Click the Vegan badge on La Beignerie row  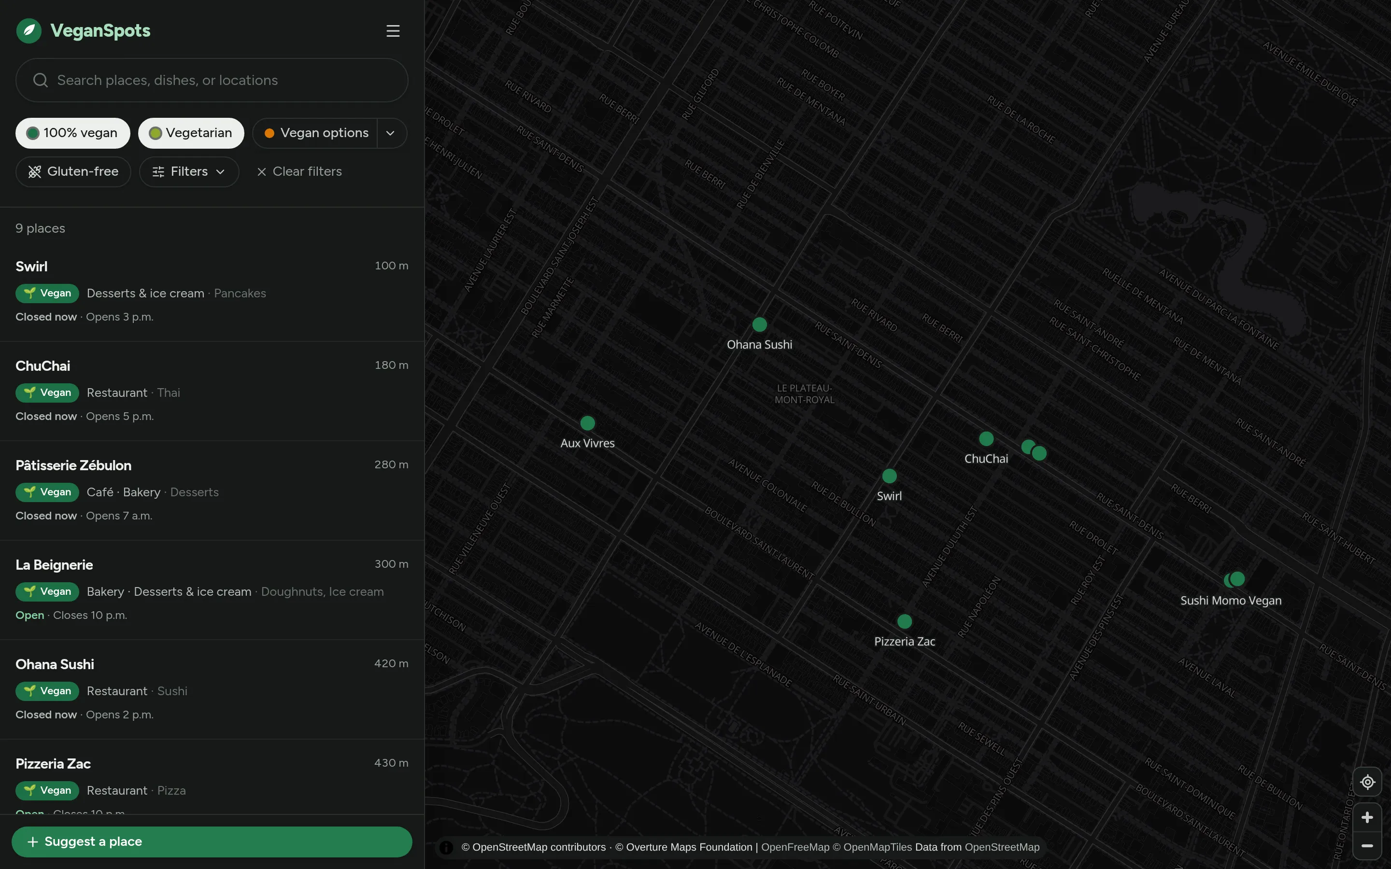[47, 591]
